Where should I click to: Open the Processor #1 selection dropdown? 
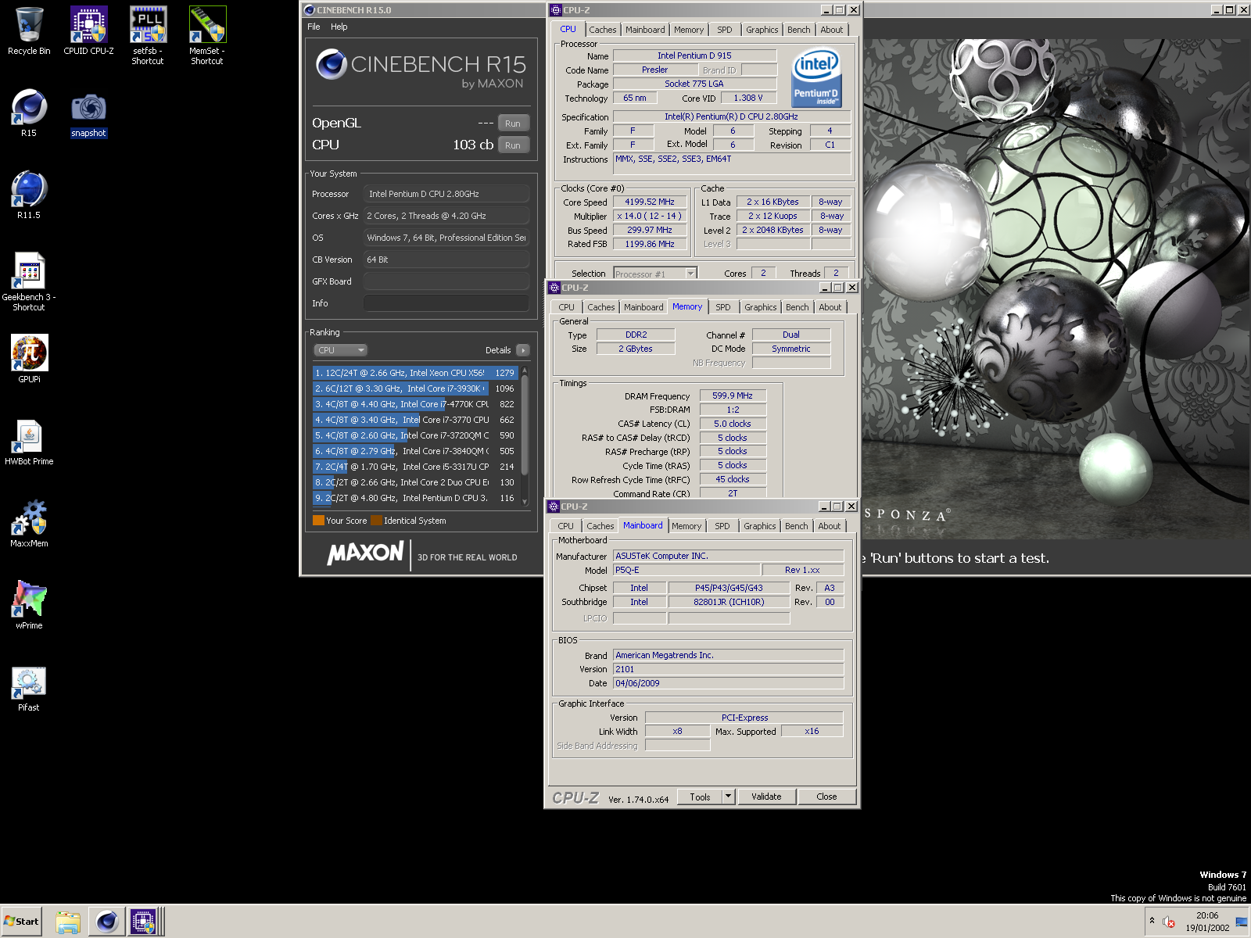(655, 274)
